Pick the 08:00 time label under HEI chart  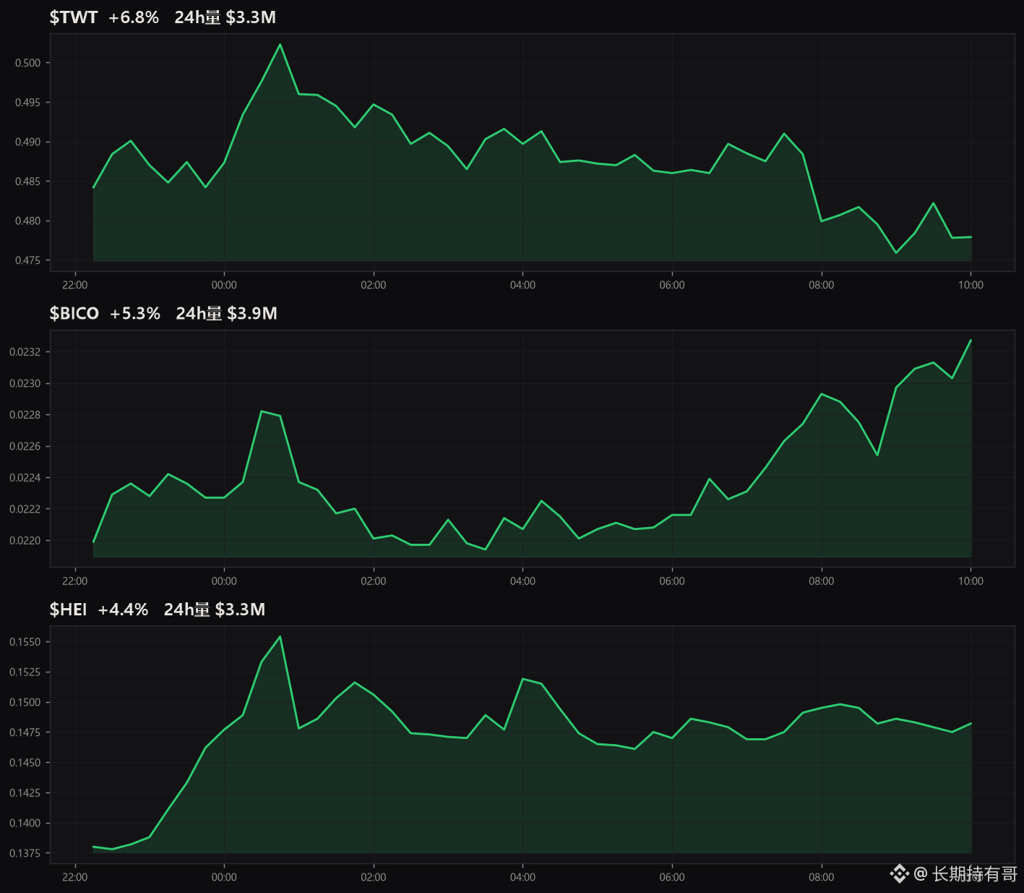822,877
